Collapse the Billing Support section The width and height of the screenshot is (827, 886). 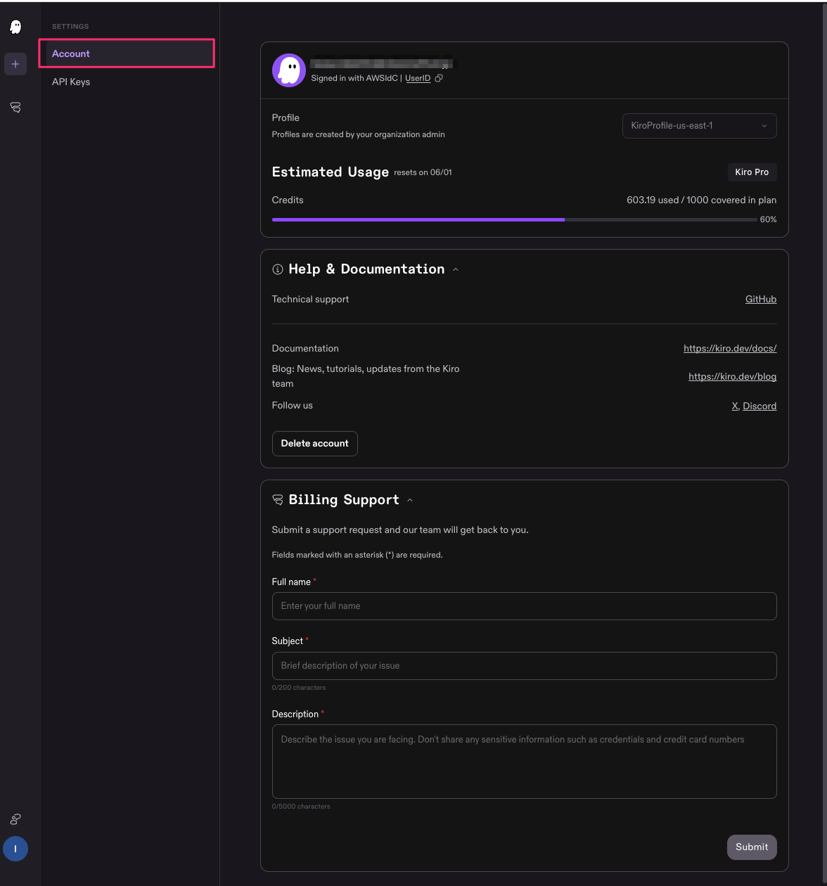pos(410,500)
